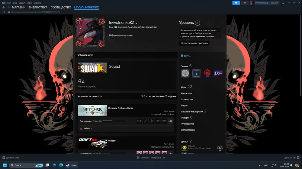Click the third Witcher 3 achievement icon

152,121
